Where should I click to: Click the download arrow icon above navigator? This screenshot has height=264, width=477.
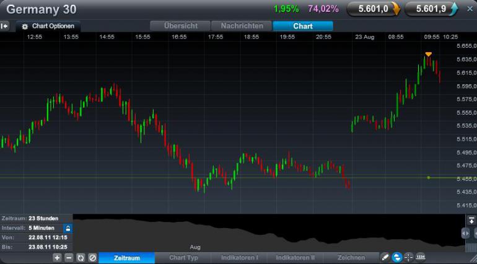click(x=471, y=220)
